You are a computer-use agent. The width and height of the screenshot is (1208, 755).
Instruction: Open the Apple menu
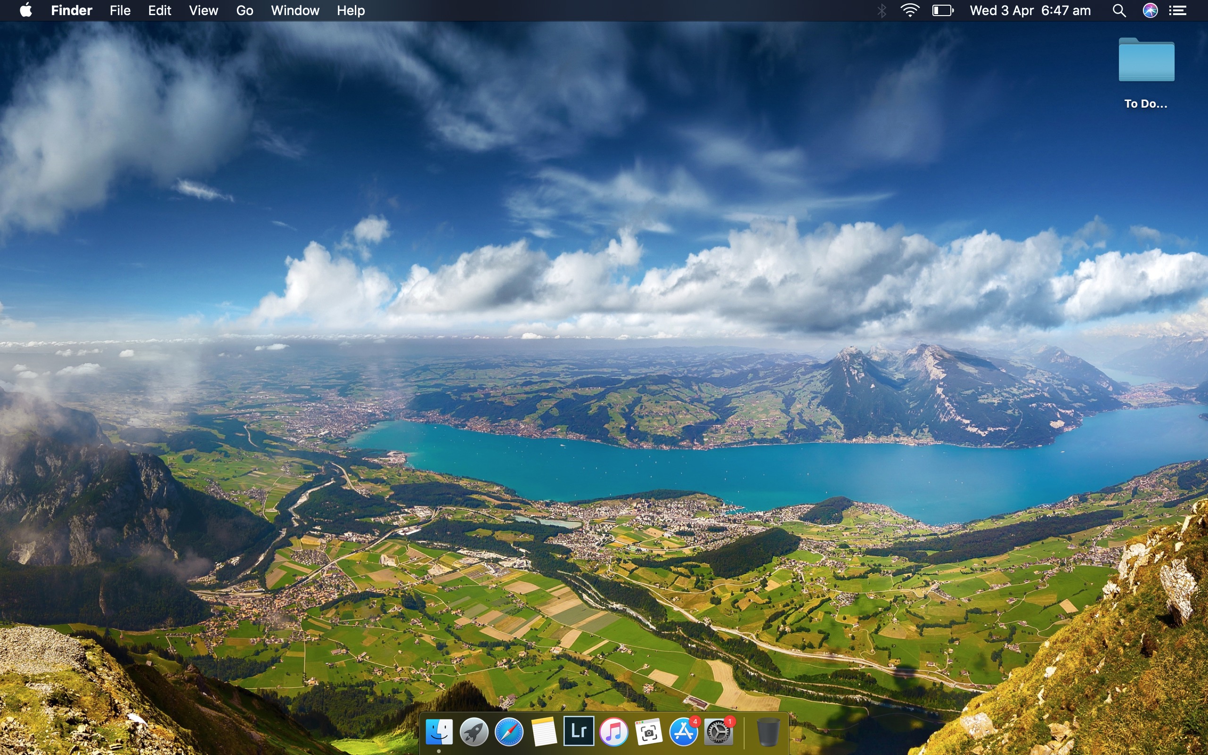click(x=26, y=10)
